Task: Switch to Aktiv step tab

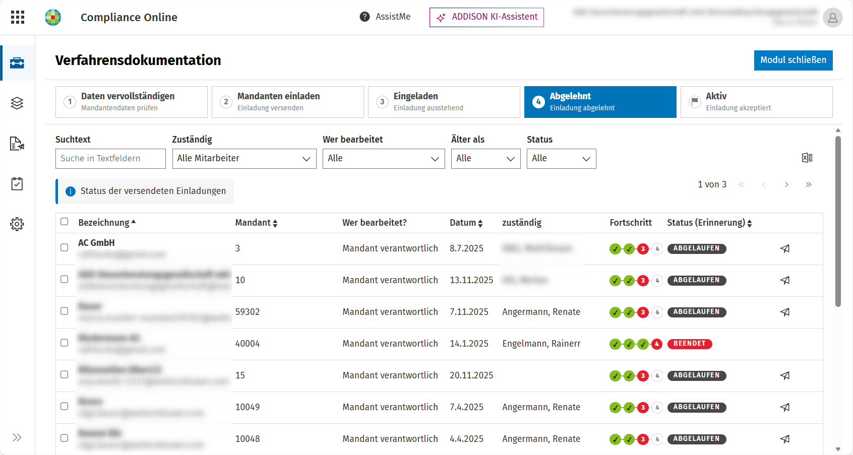Action: (x=757, y=102)
